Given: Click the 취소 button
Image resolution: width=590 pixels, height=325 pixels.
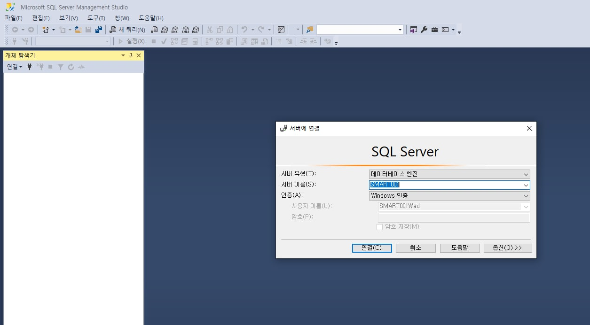Looking at the screenshot, I should coord(416,248).
